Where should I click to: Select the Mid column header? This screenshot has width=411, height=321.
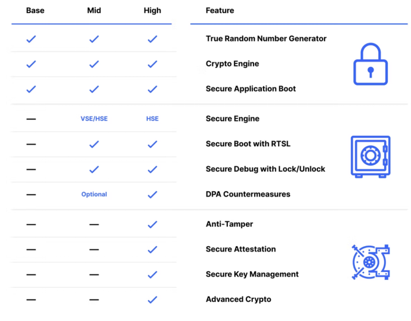click(94, 10)
